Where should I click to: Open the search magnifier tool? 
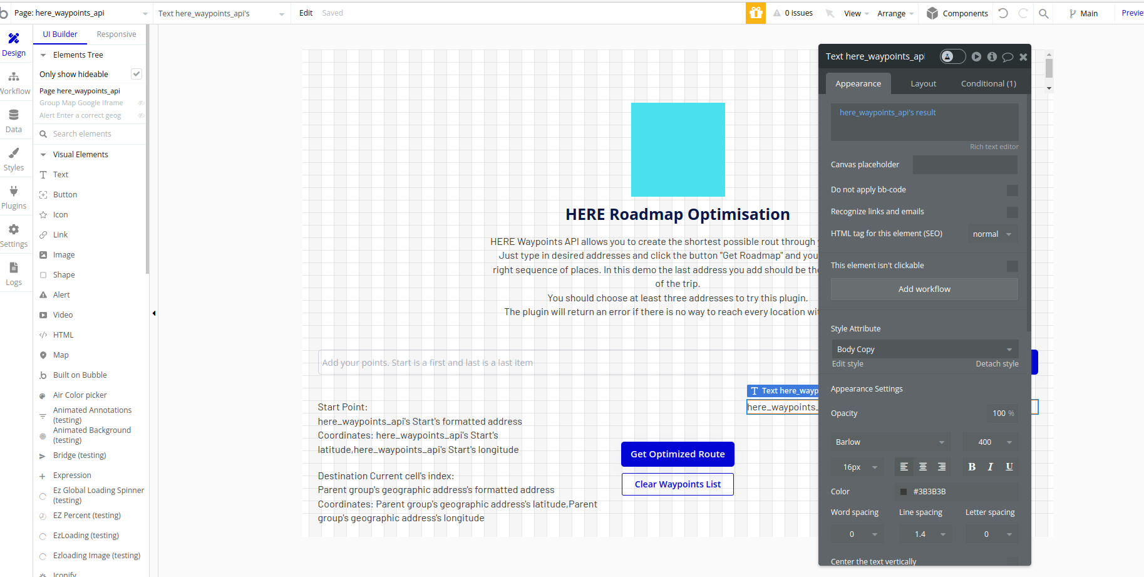tap(1044, 13)
